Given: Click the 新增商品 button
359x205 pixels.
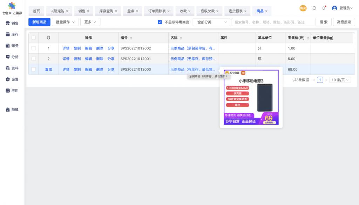Looking at the screenshot, I should click(39, 22).
